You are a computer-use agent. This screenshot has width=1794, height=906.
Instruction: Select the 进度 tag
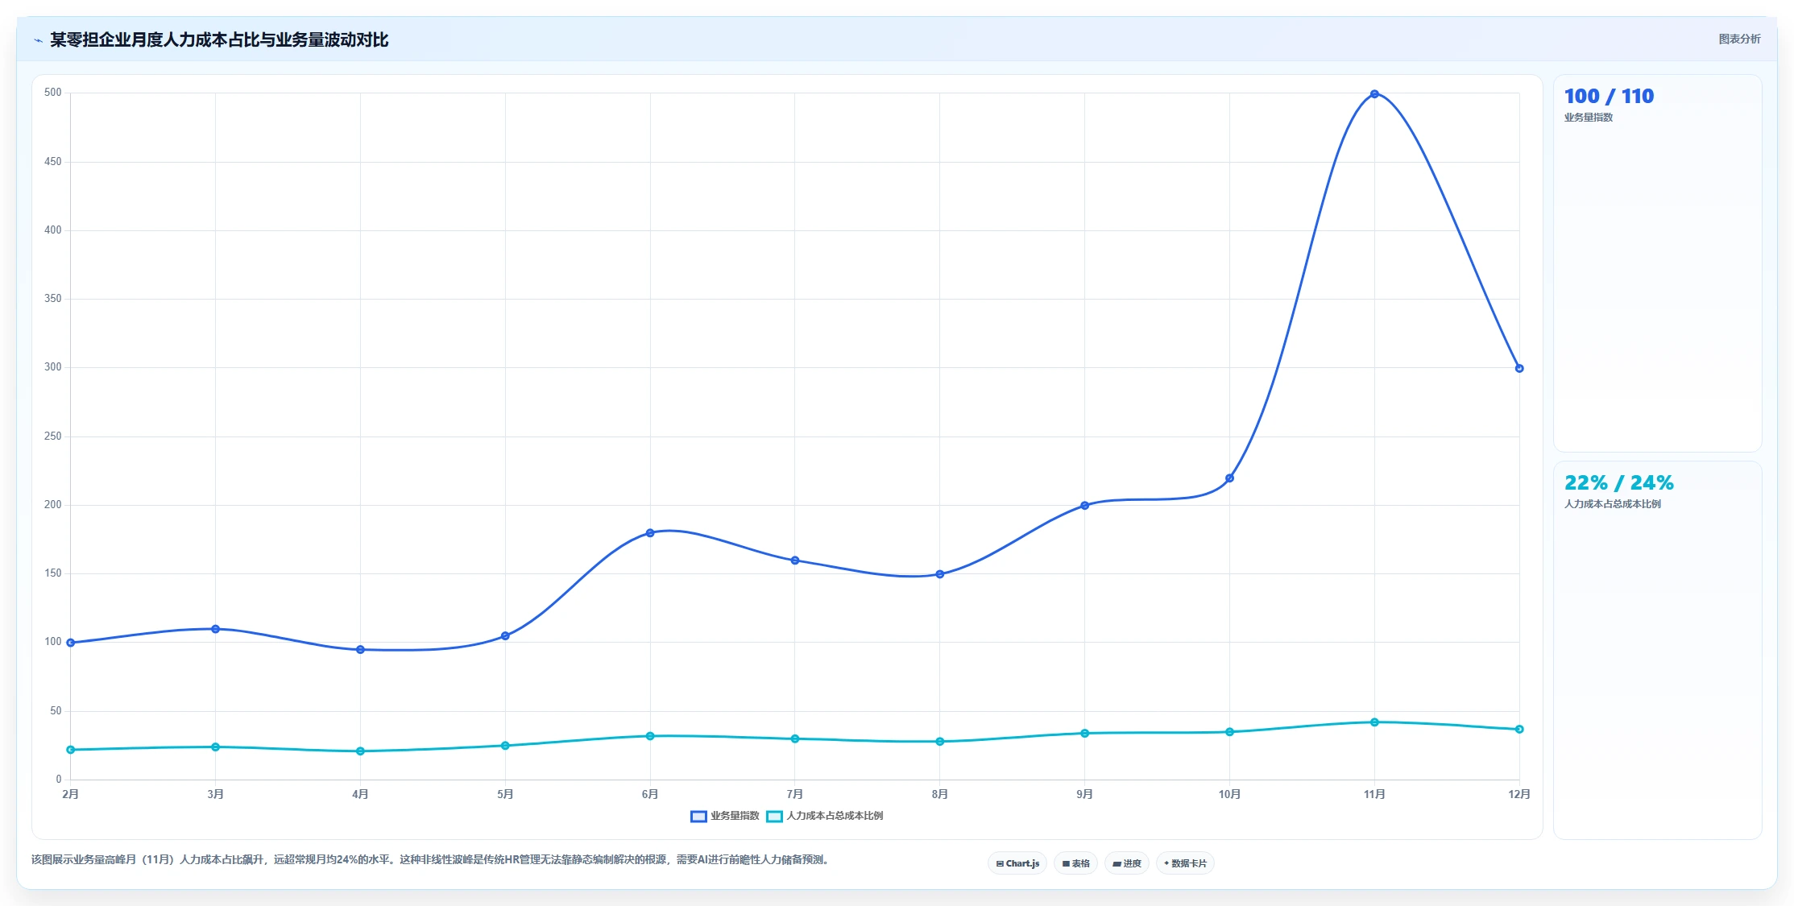1127,863
